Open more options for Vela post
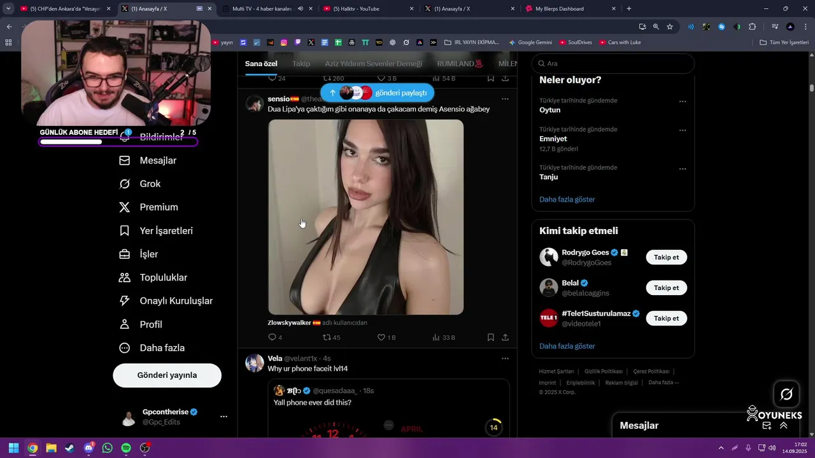The width and height of the screenshot is (815, 458). 505,359
